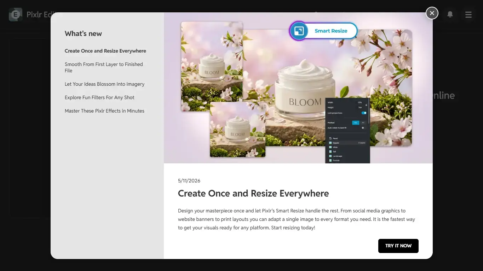Click the 5/11/2026 date text
Viewport: 483px width, 271px height.
(189, 181)
